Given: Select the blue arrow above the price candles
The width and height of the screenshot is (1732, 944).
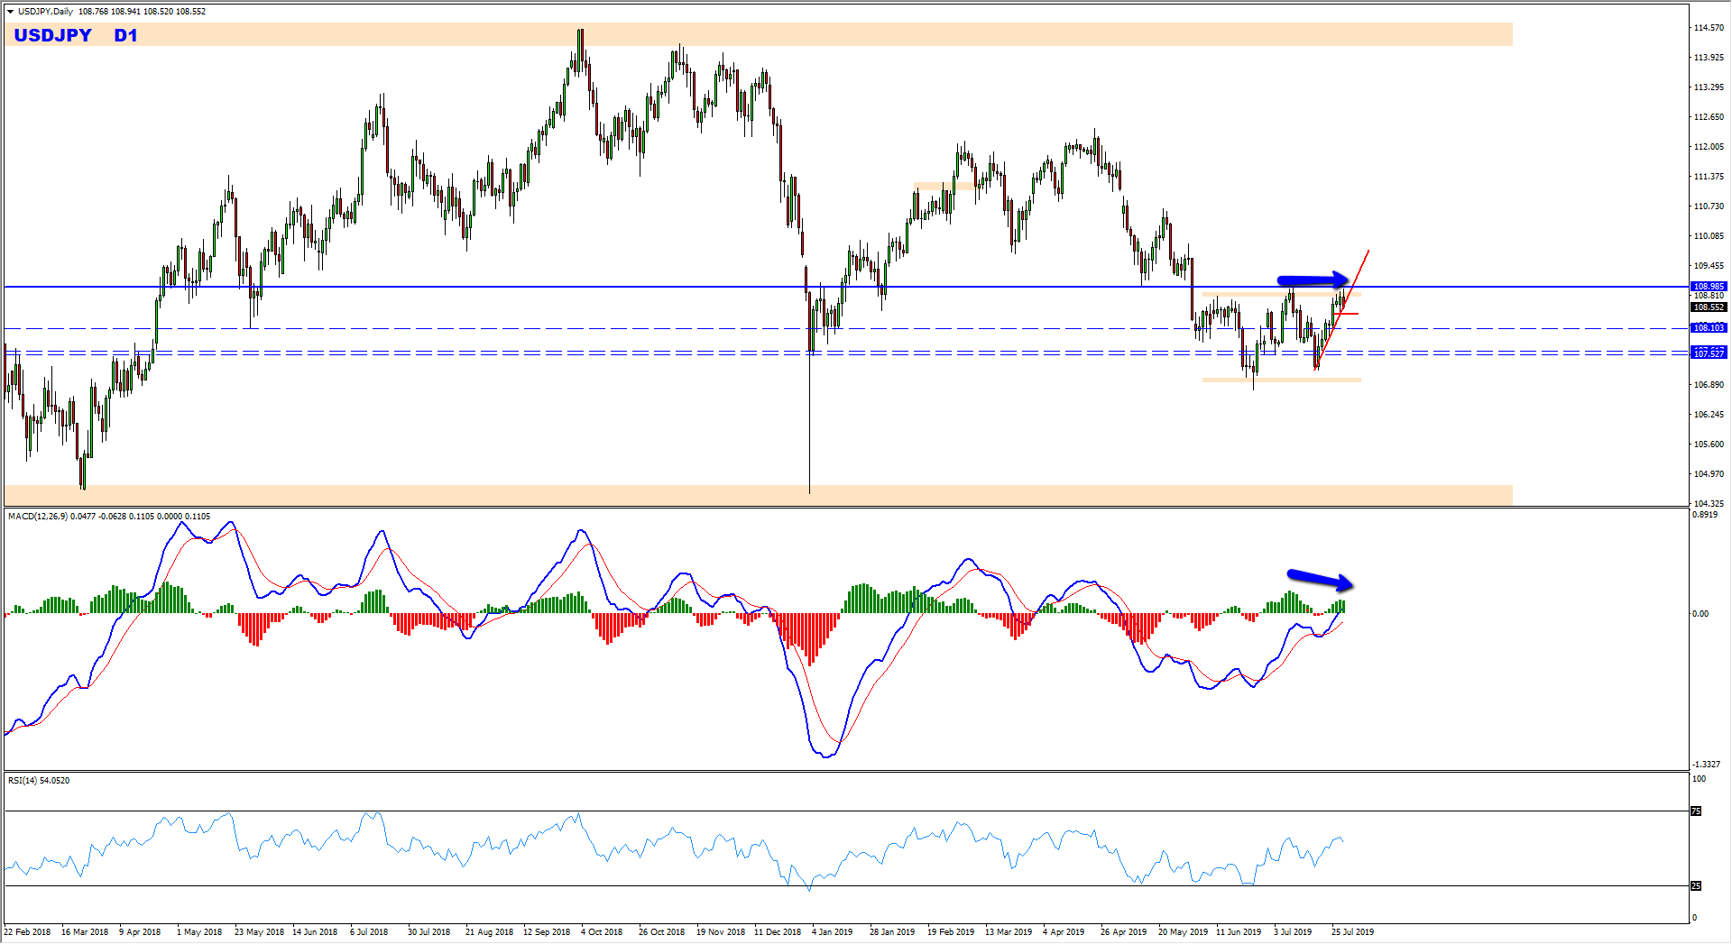Looking at the screenshot, I should (x=1312, y=280).
